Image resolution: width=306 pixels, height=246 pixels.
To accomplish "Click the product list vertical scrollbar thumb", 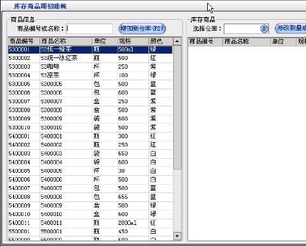I will 177,107.
